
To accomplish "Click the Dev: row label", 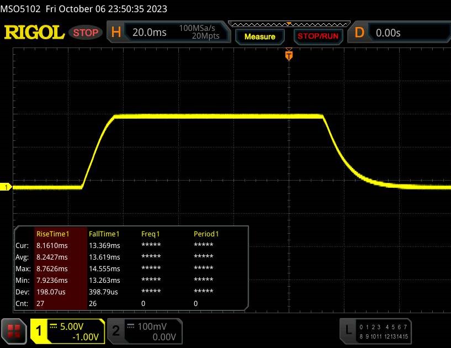I will pos(23,292).
